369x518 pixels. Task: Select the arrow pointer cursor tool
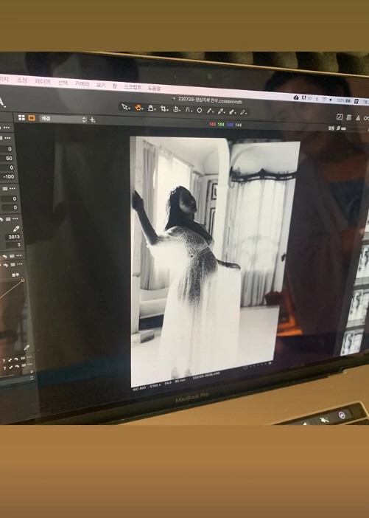point(125,107)
